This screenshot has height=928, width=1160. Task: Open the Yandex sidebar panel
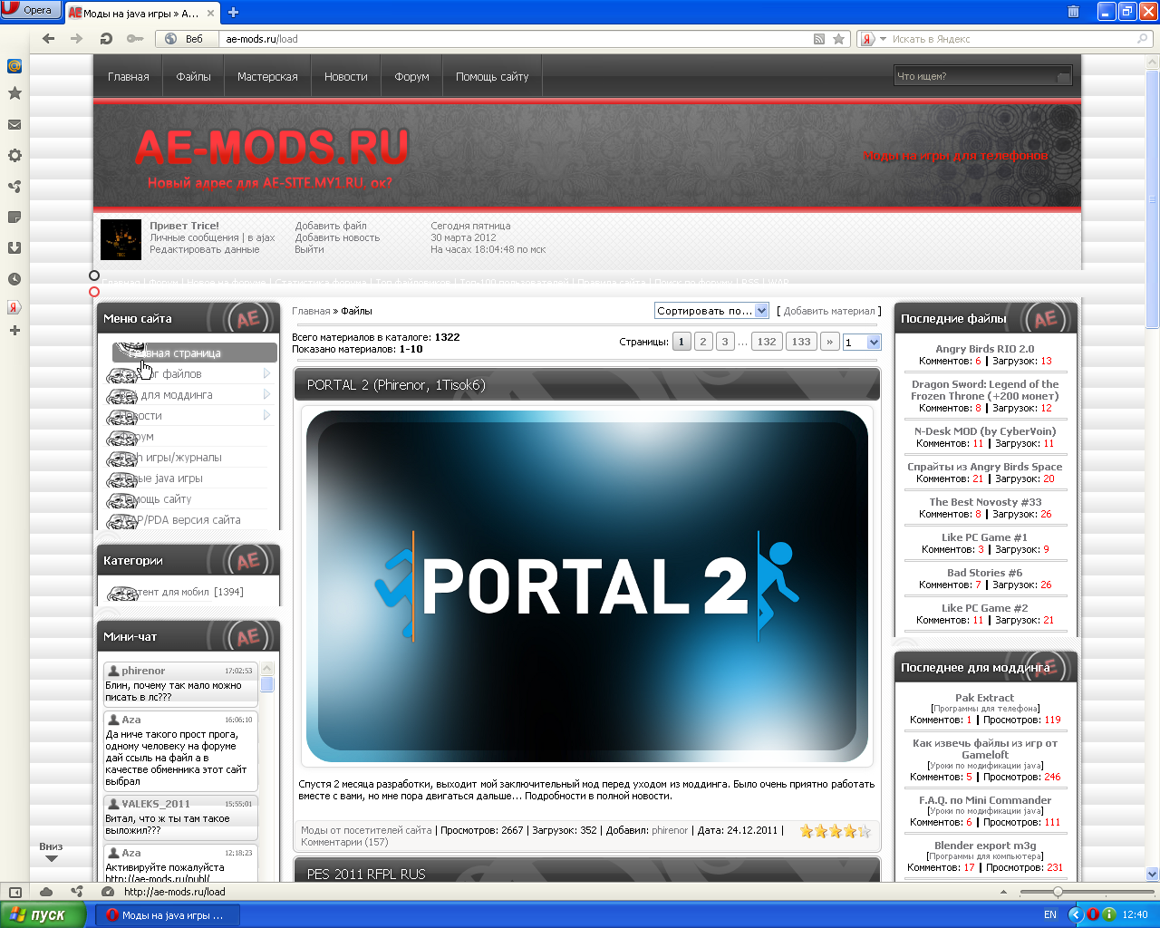coord(14,307)
